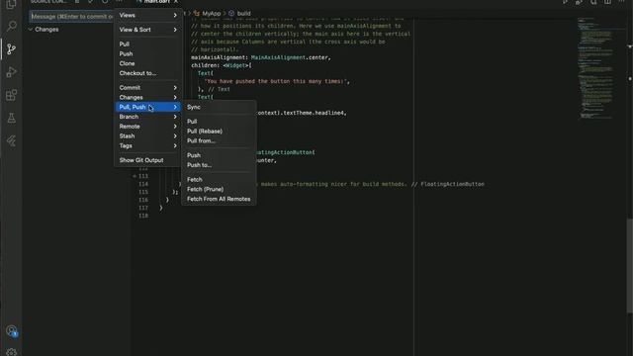Open the Extensions view icon

tap(11, 95)
